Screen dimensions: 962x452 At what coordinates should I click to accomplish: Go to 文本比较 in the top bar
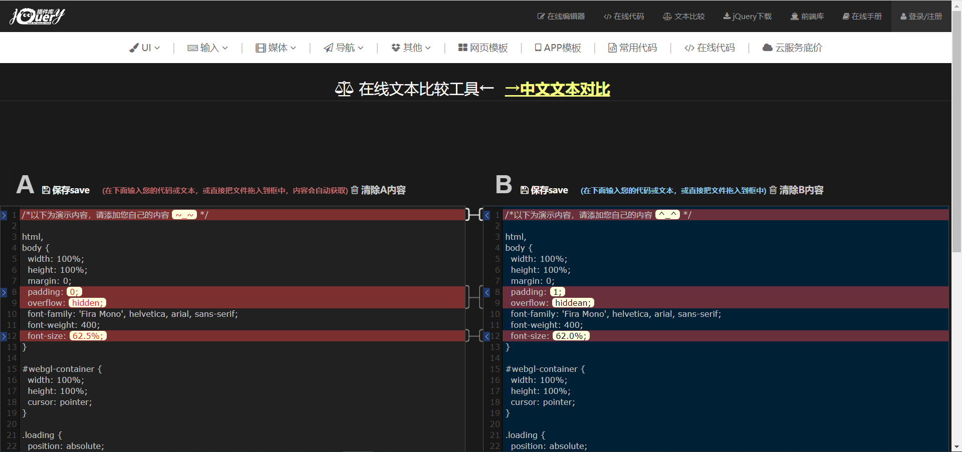[x=684, y=16]
